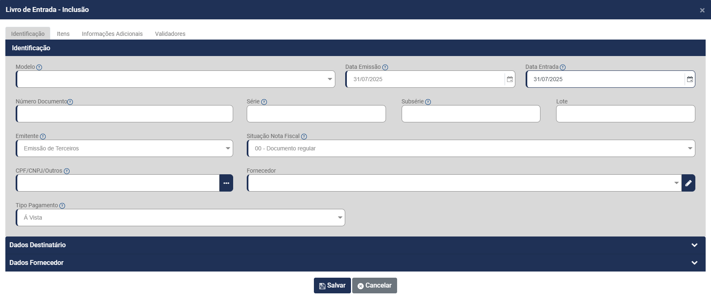The image size is (711, 295).
Task: Open the Situação Nota Fiscal dropdown
Action: click(x=471, y=148)
